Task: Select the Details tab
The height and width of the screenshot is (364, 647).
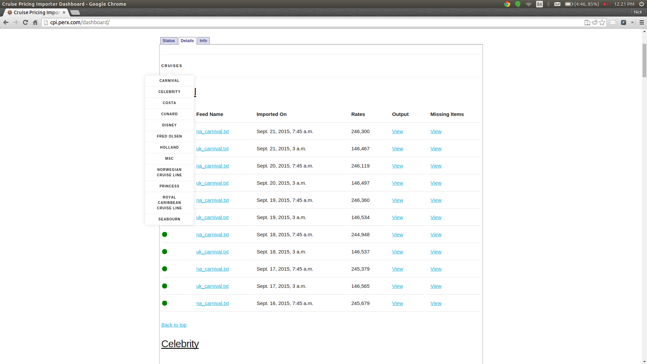Action: [x=187, y=41]
